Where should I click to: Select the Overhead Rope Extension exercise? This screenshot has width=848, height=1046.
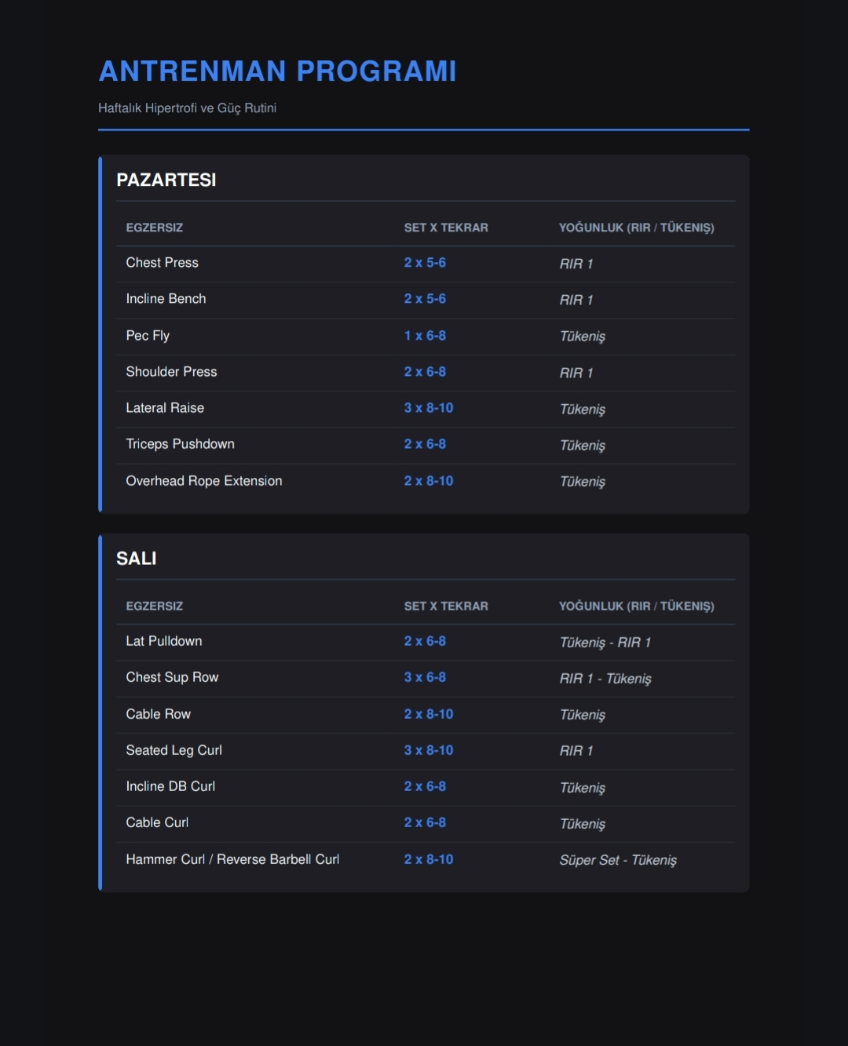(204, 481)
